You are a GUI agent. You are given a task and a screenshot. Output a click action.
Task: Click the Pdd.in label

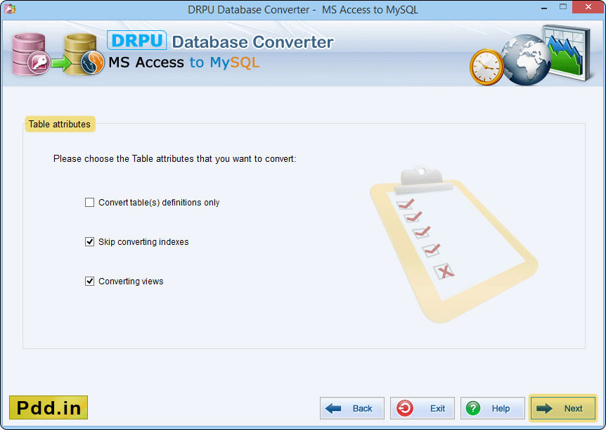point(49,407)
